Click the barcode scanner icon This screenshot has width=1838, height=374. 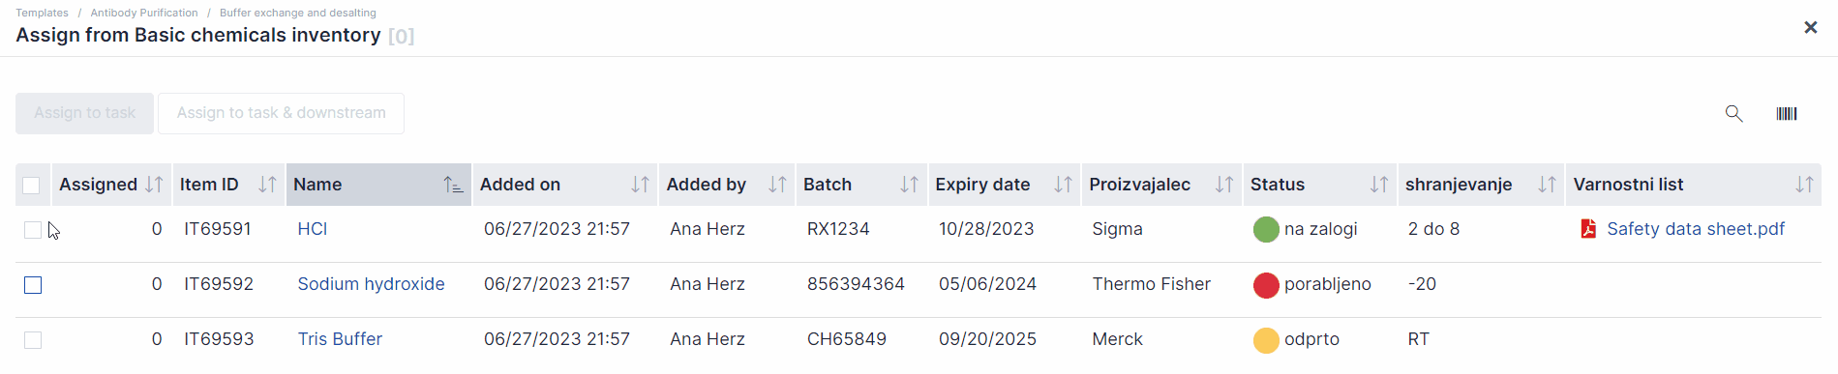coord(1787,113)
